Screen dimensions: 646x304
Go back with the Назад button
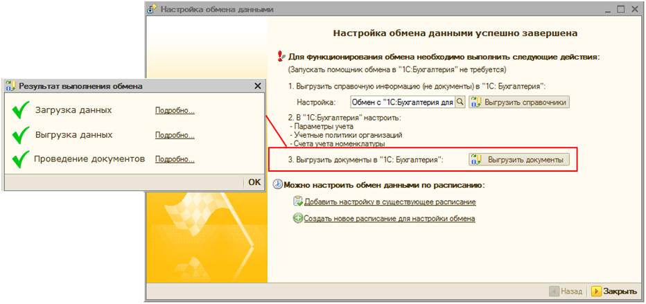567,292
